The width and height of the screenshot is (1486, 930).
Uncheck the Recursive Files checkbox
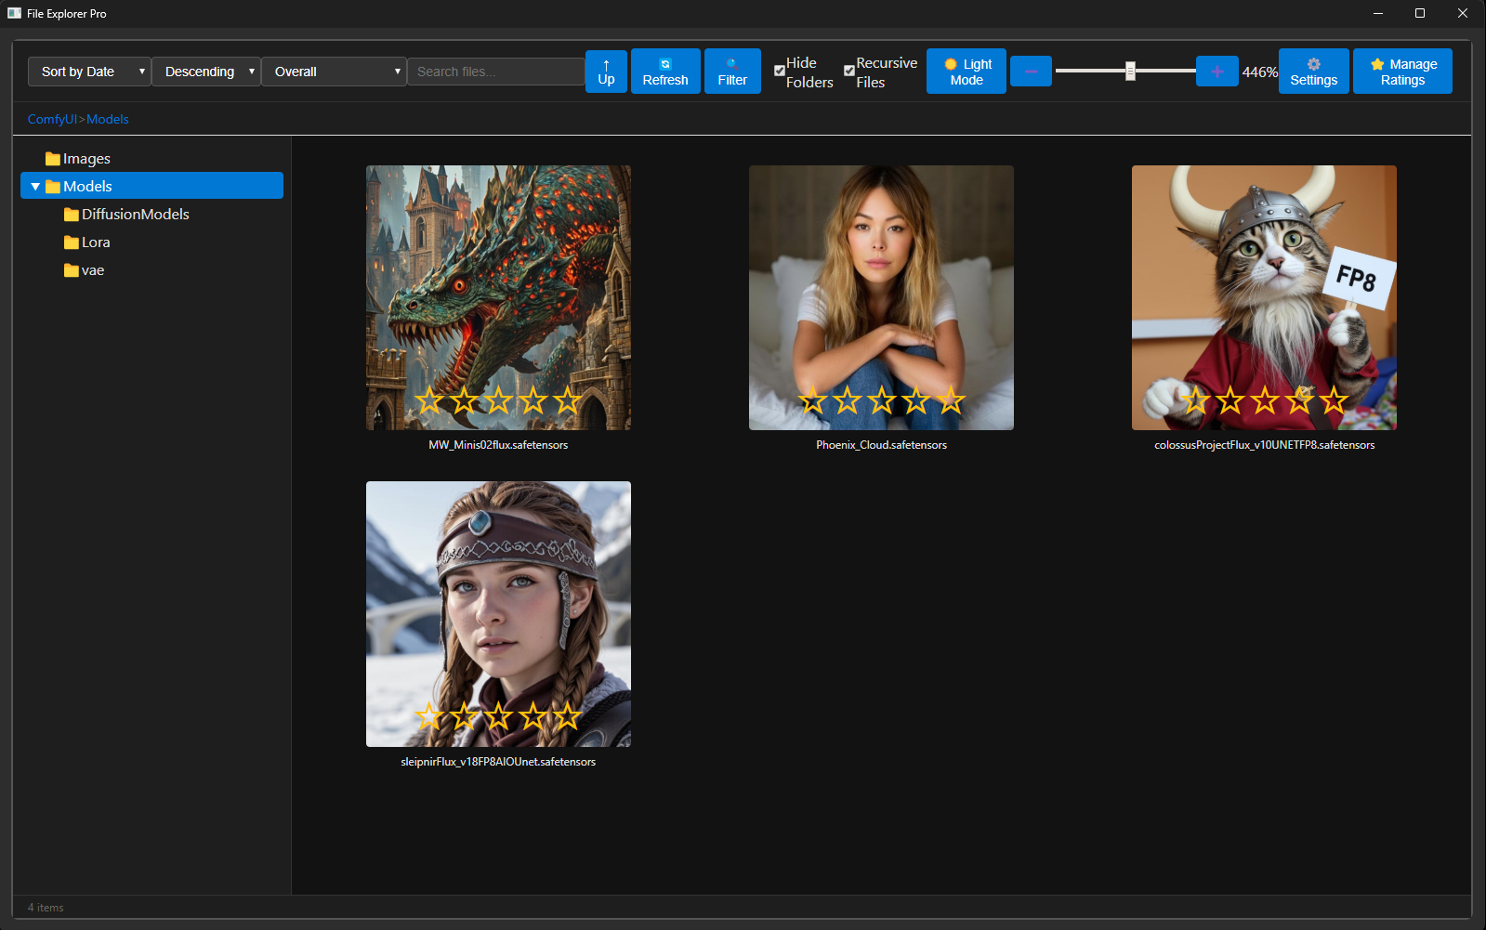(849, 72)
